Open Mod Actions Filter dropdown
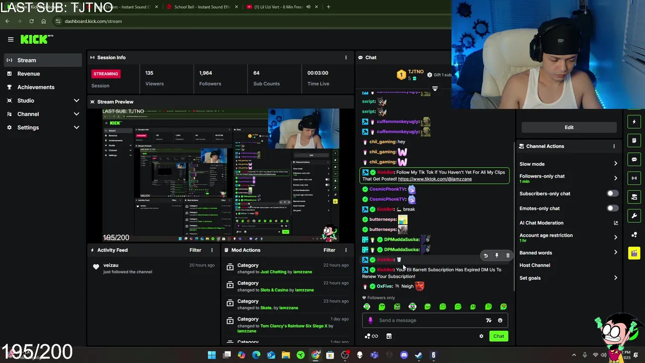 [329, 250]
